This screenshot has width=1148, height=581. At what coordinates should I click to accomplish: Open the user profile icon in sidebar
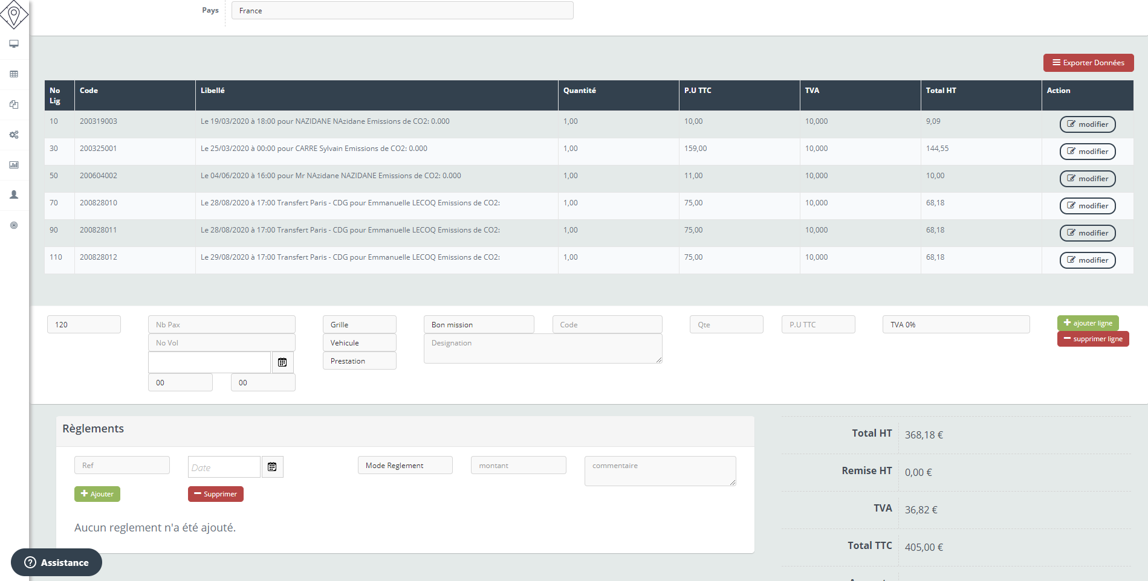tap(14, 194)
